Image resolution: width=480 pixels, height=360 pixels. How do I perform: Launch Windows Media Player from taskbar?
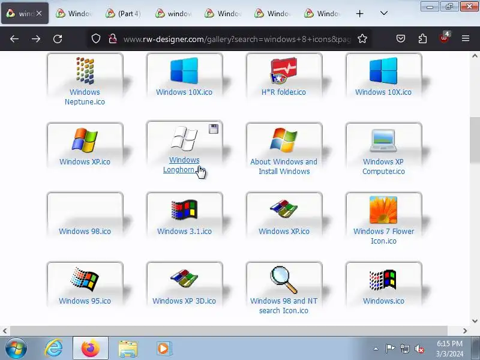click(x=164, y=349)
